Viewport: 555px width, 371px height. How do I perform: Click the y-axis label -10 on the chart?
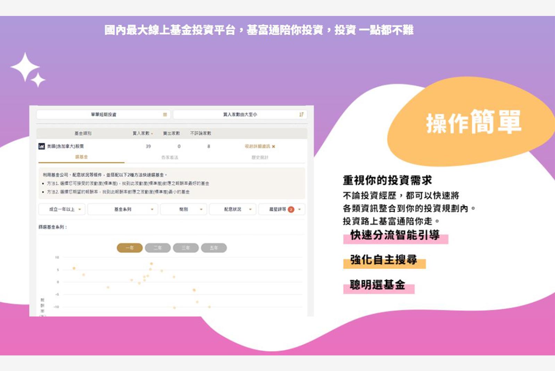(x=56, y=307)
